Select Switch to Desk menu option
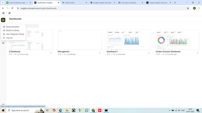The image size is (202, 113). tap(13, 31)
